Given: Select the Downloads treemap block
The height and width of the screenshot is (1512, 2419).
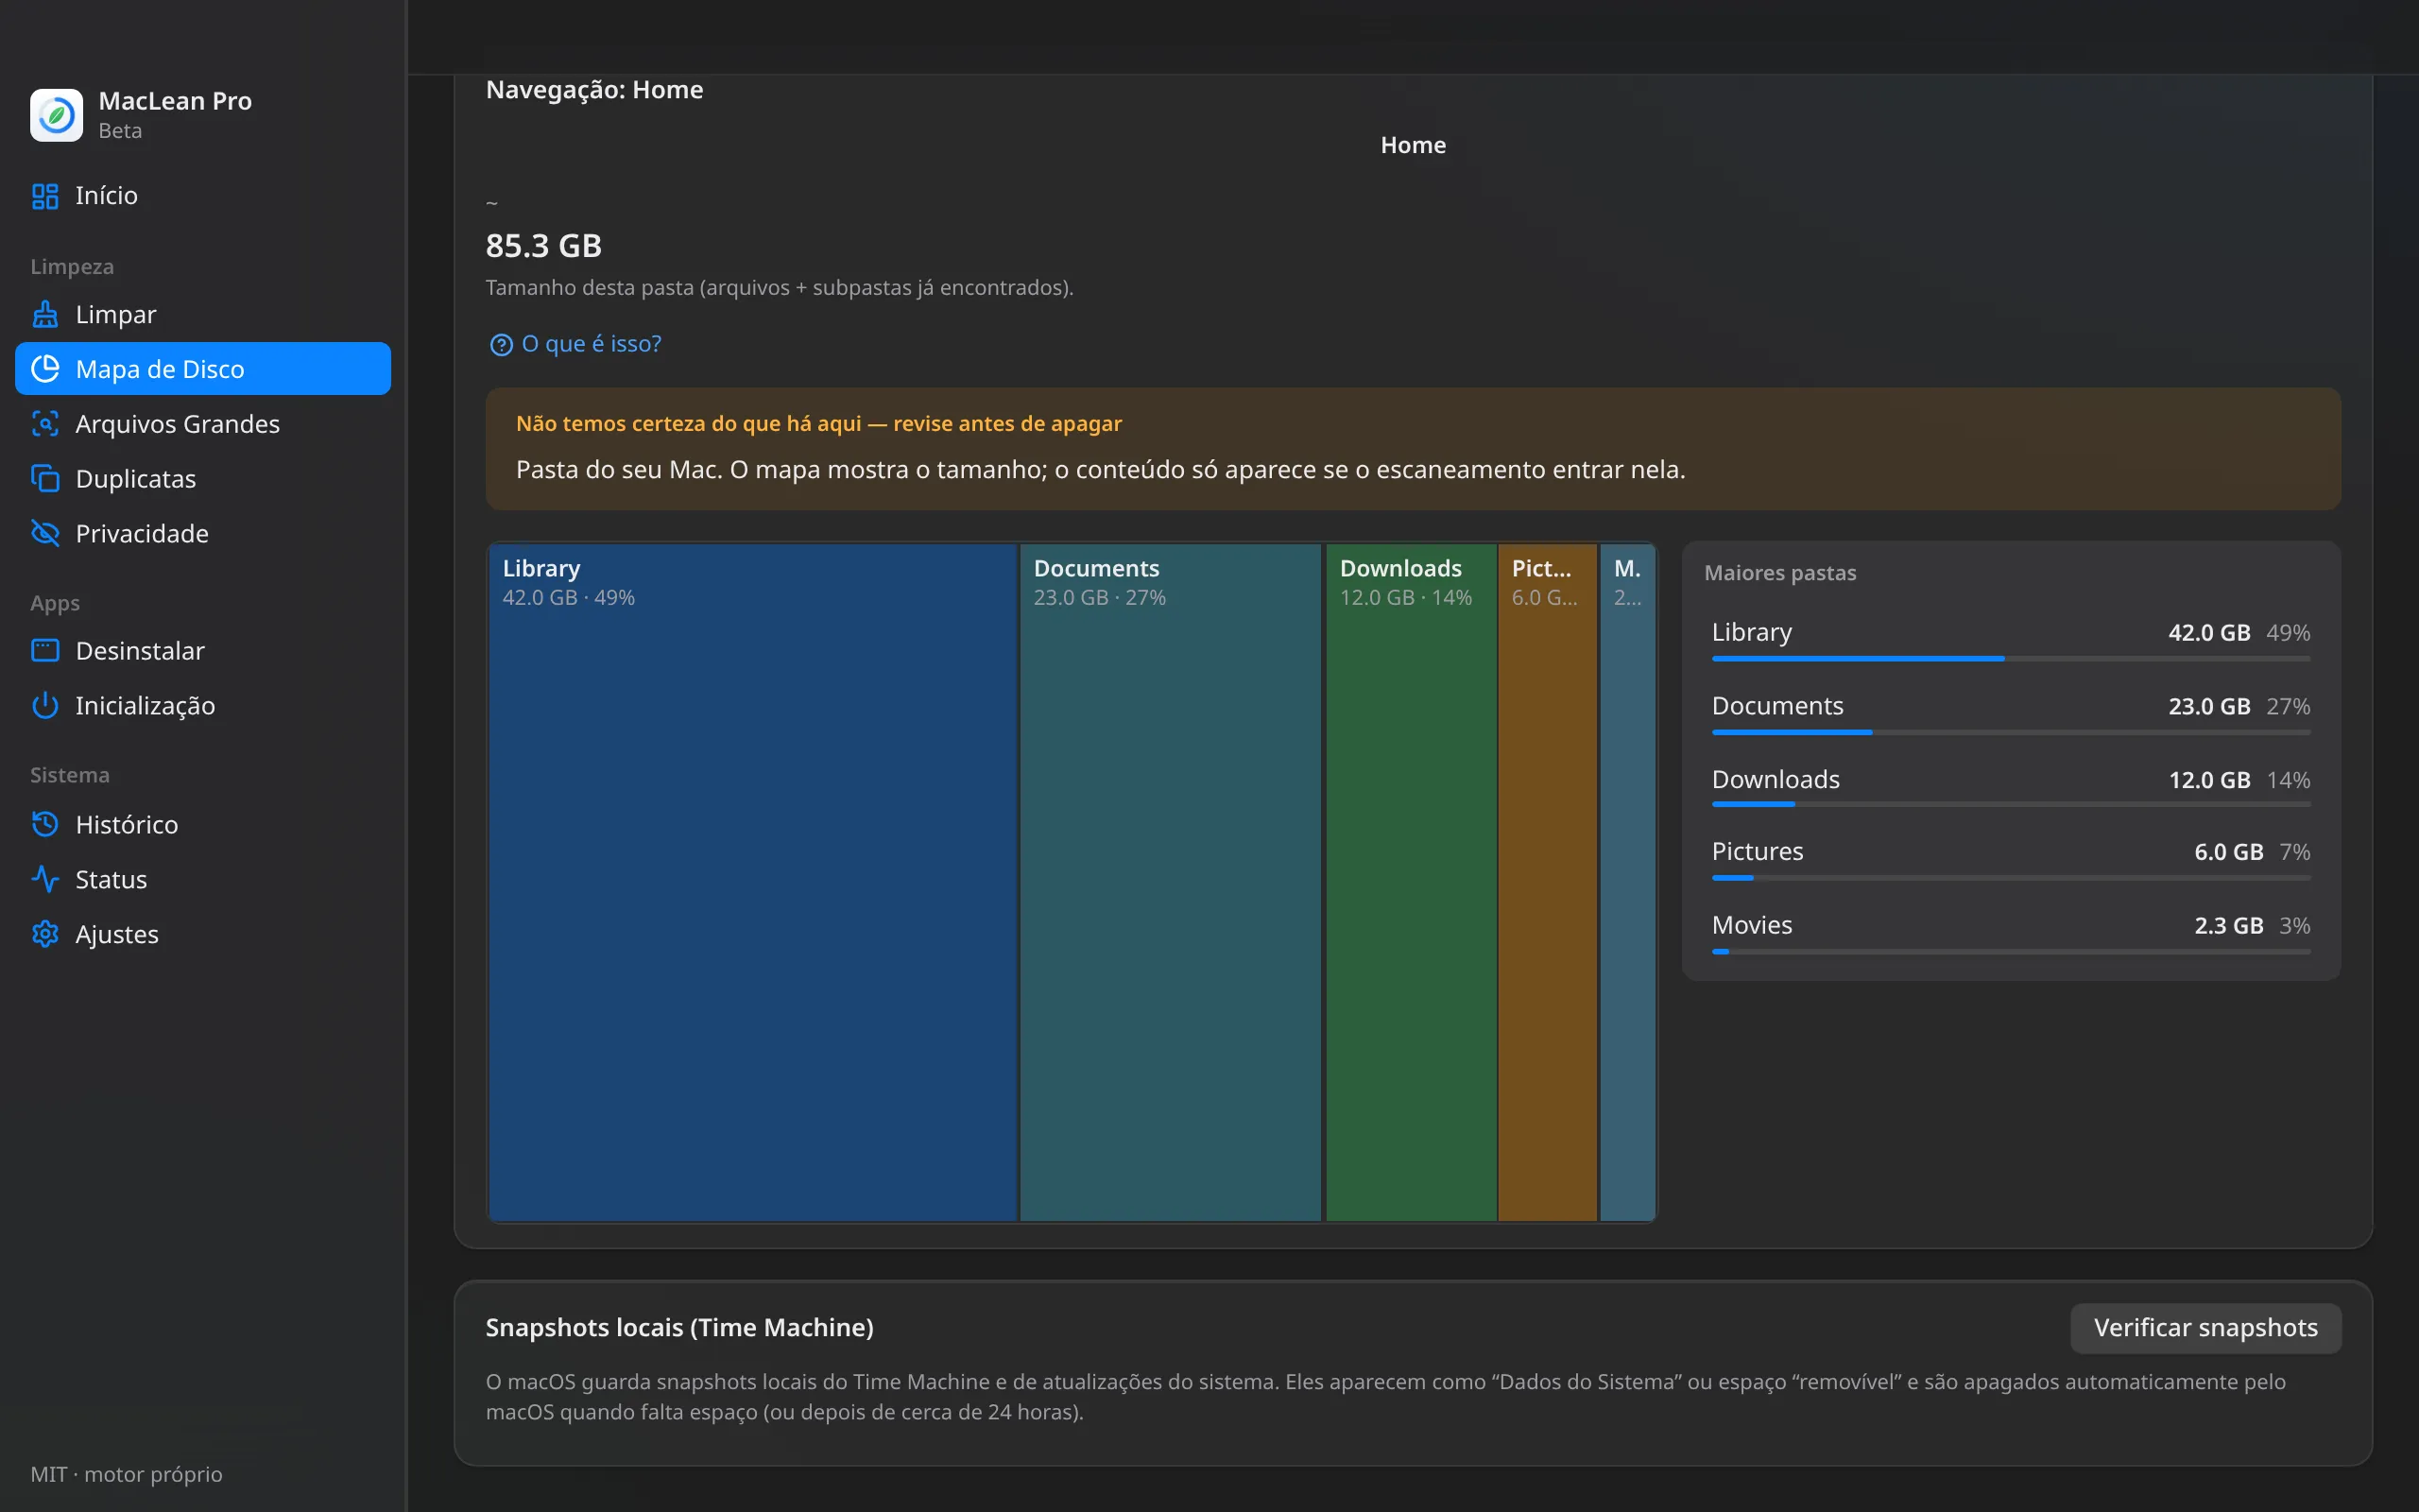Looking at the screenshot, I should point(1411,882).
